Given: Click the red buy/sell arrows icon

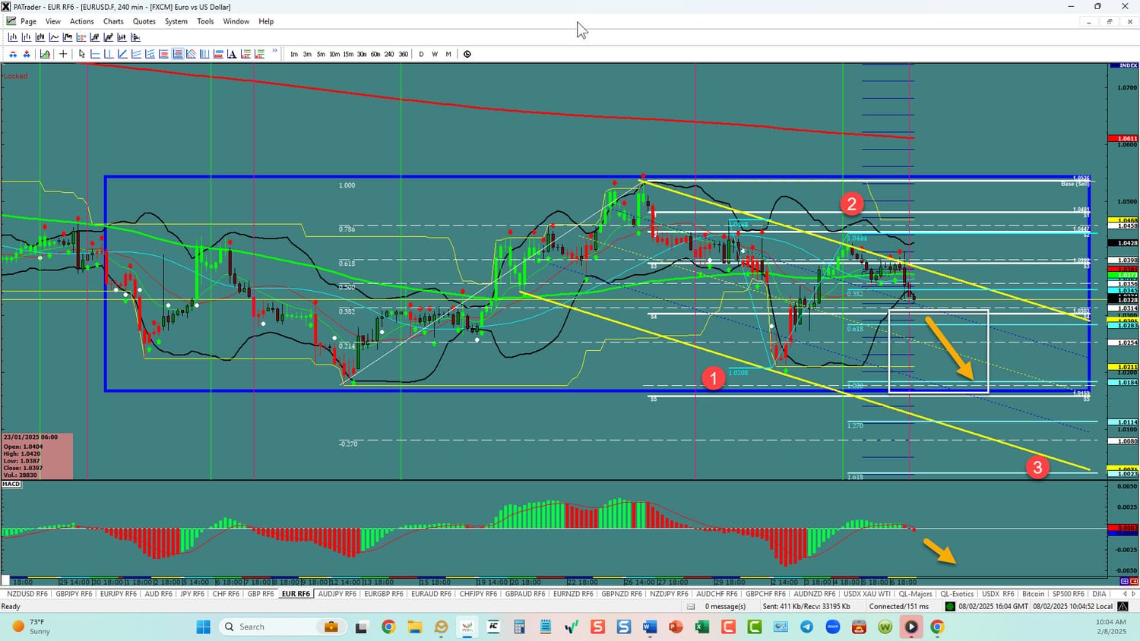Looking at the screenshot, I should point(27,54).
